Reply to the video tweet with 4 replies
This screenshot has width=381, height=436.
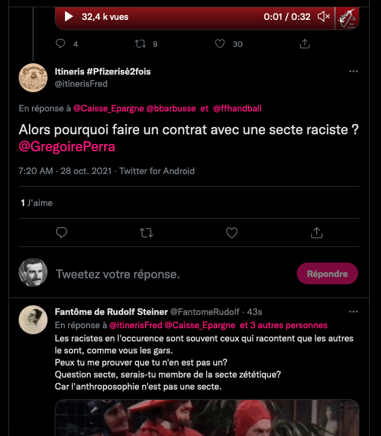60,44
